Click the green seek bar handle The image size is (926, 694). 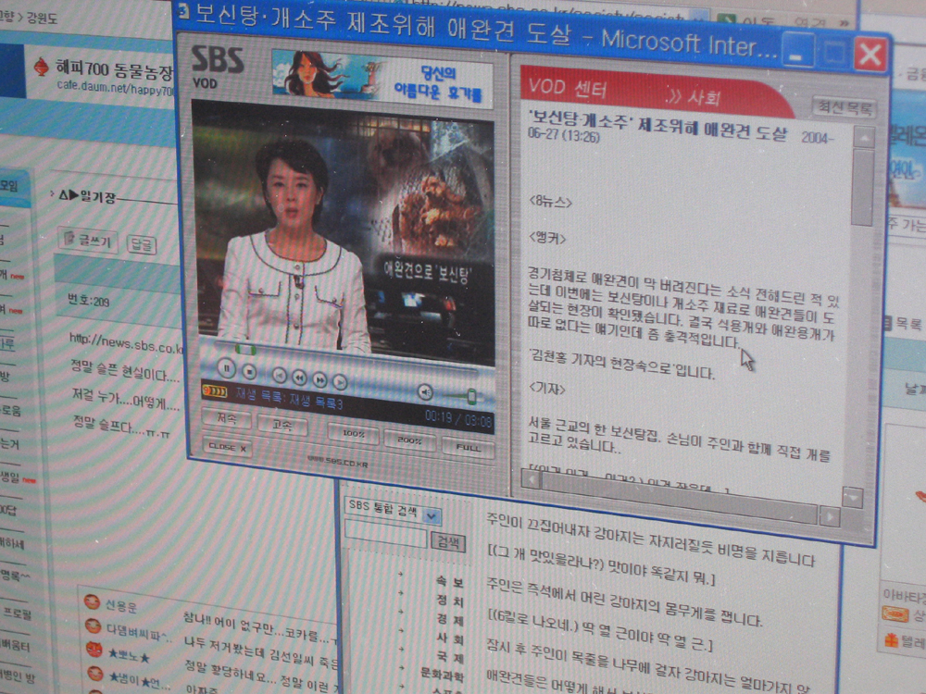(244, 350)
